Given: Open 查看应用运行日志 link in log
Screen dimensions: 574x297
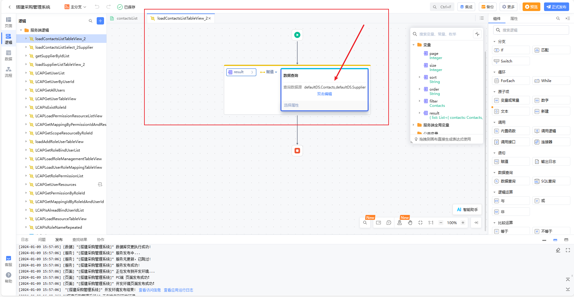Looking at the screenshot, I should (178, 290).
